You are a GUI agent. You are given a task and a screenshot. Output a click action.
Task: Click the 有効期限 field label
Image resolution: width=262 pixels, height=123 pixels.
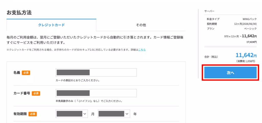tap(20, 114)
